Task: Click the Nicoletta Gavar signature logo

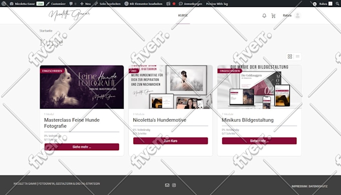Action: (69, 15)
